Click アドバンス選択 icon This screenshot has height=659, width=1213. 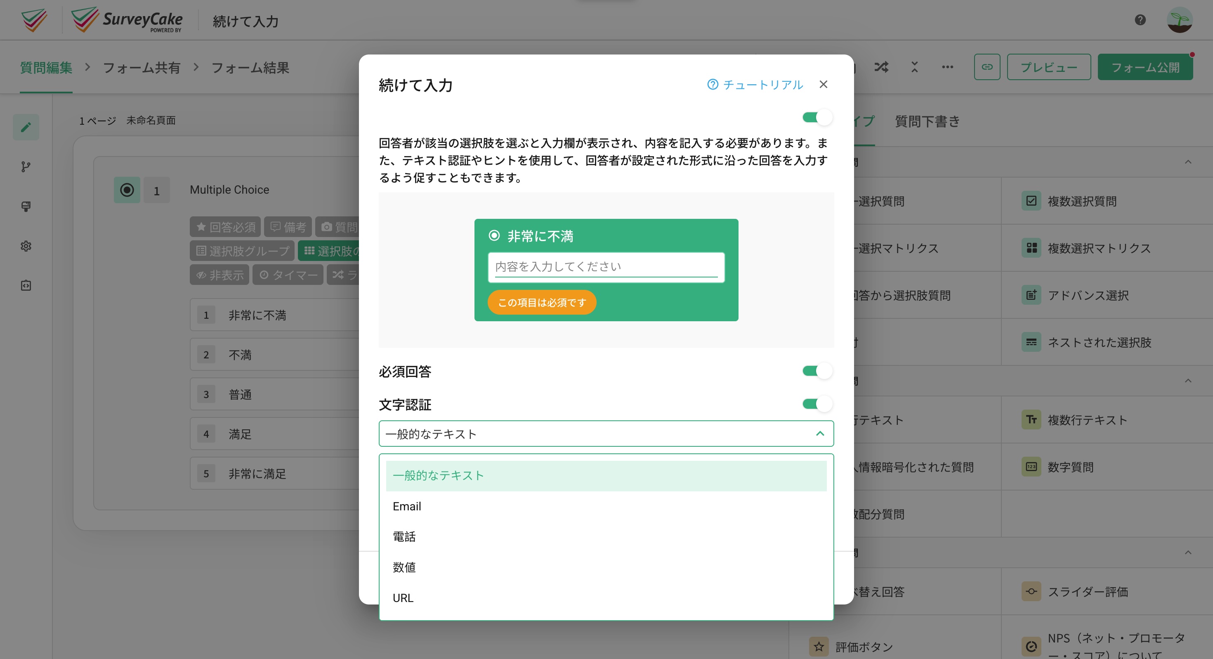tap(1031, 295)
